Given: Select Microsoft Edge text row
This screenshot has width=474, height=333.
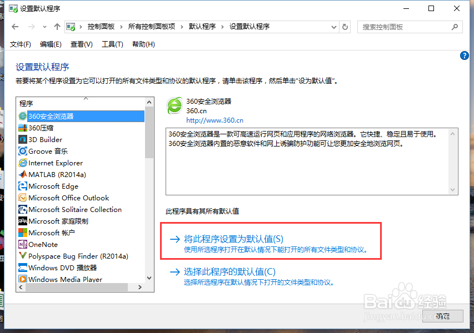Looking at the screenshot, I should (x=53, y=186).
